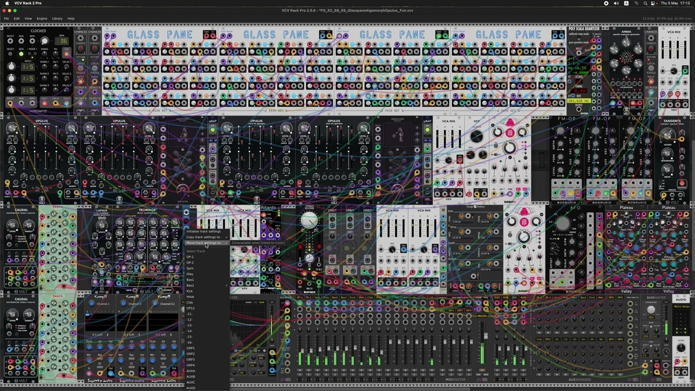Click the DRIVE knob on Tangents
This screenshot has height=391, width=695.
pos(667,170)
